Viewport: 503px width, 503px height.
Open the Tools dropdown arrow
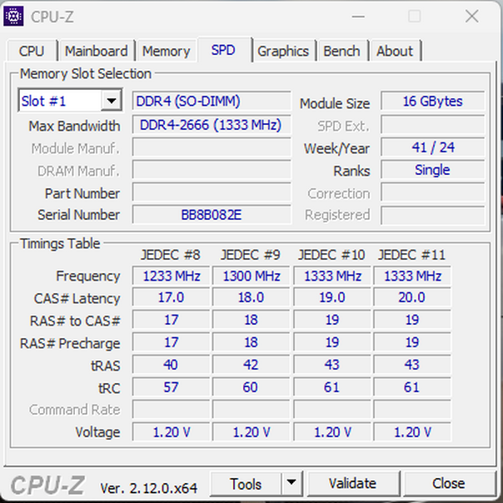291,483
